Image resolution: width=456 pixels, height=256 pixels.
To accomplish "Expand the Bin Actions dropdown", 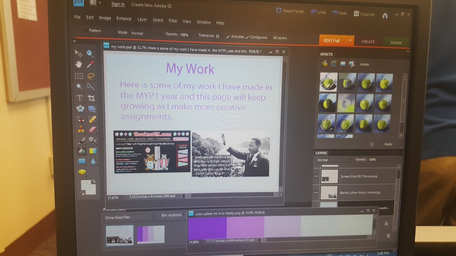I will [x=173, y=215].
